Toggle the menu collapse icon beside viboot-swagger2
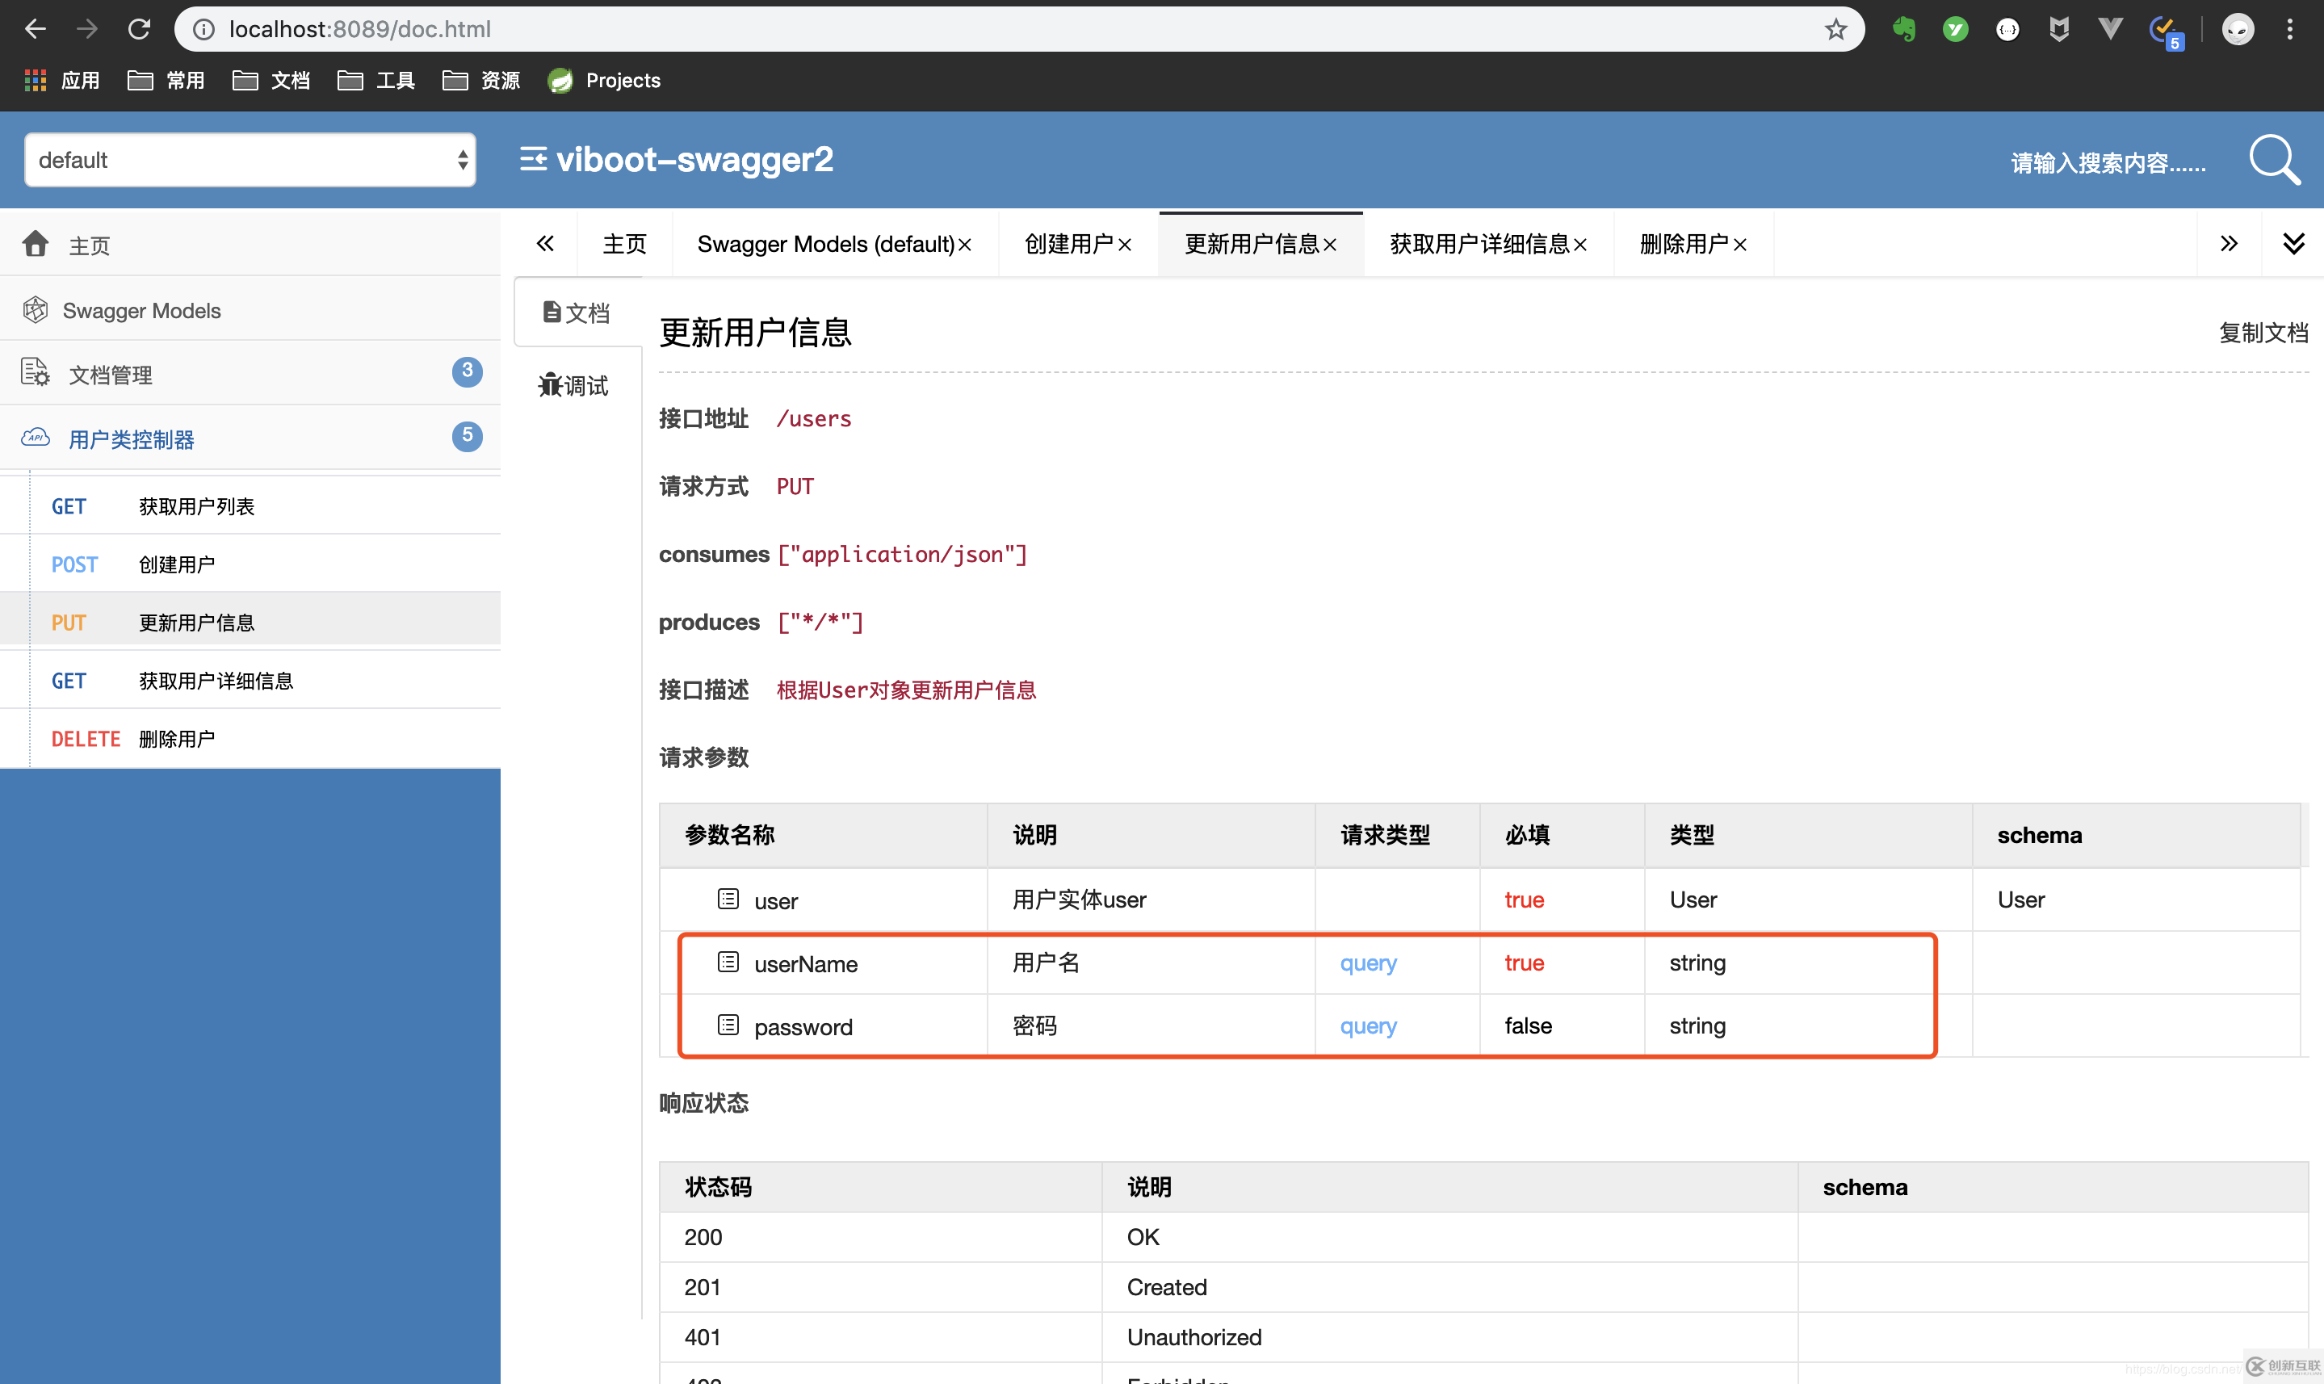 (x=532, y=160)
